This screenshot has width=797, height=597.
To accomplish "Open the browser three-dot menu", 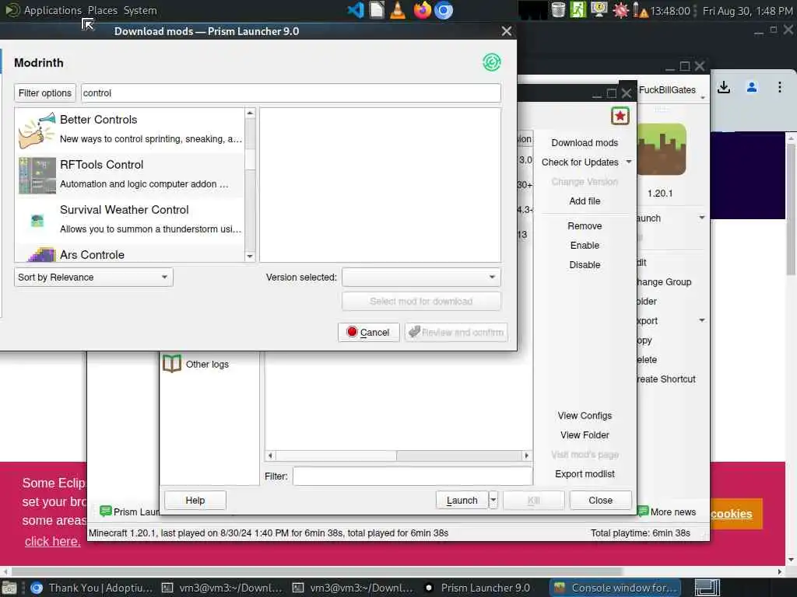I will pos(779,87).
